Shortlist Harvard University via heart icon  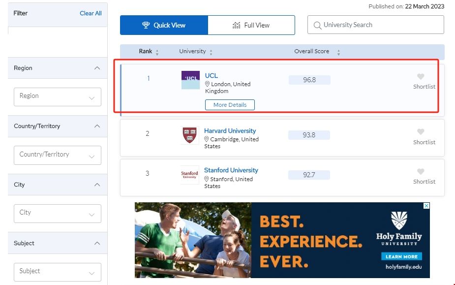421,131
